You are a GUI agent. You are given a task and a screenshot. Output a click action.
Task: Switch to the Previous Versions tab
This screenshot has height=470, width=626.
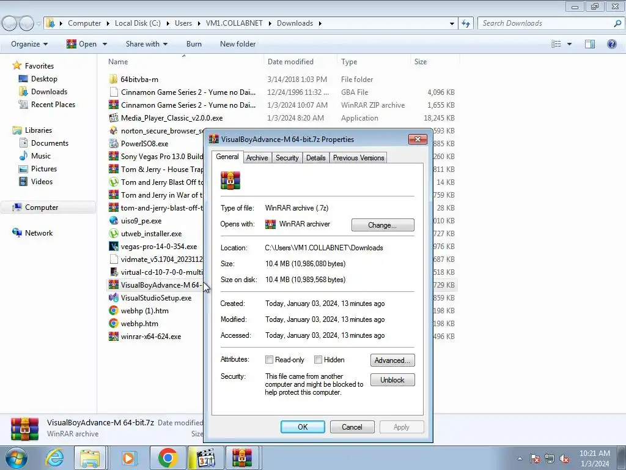(x=358, y=158)
